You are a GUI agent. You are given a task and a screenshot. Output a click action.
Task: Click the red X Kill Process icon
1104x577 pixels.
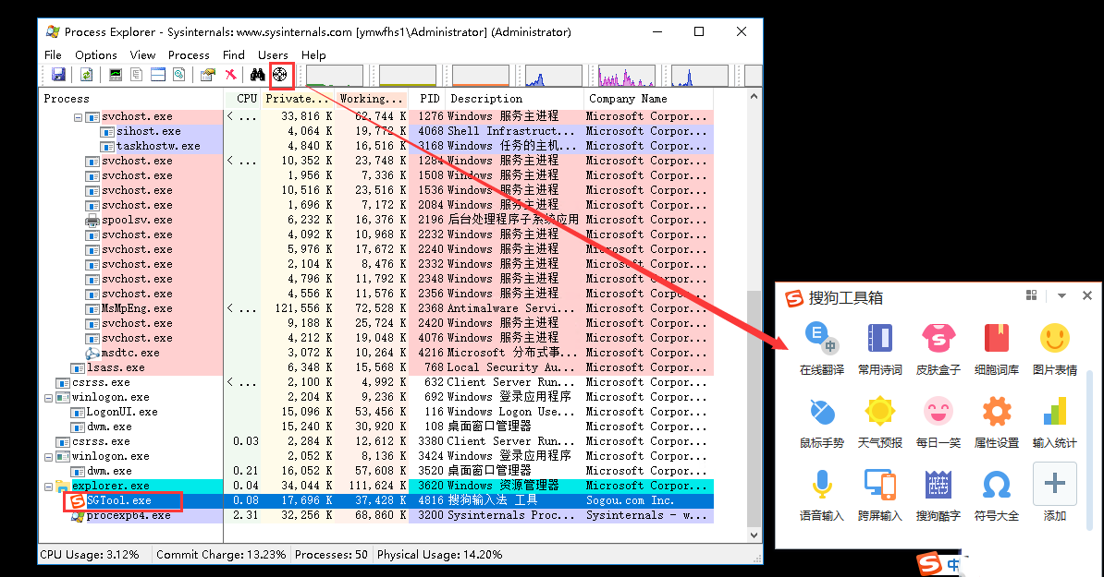[230, 75]
